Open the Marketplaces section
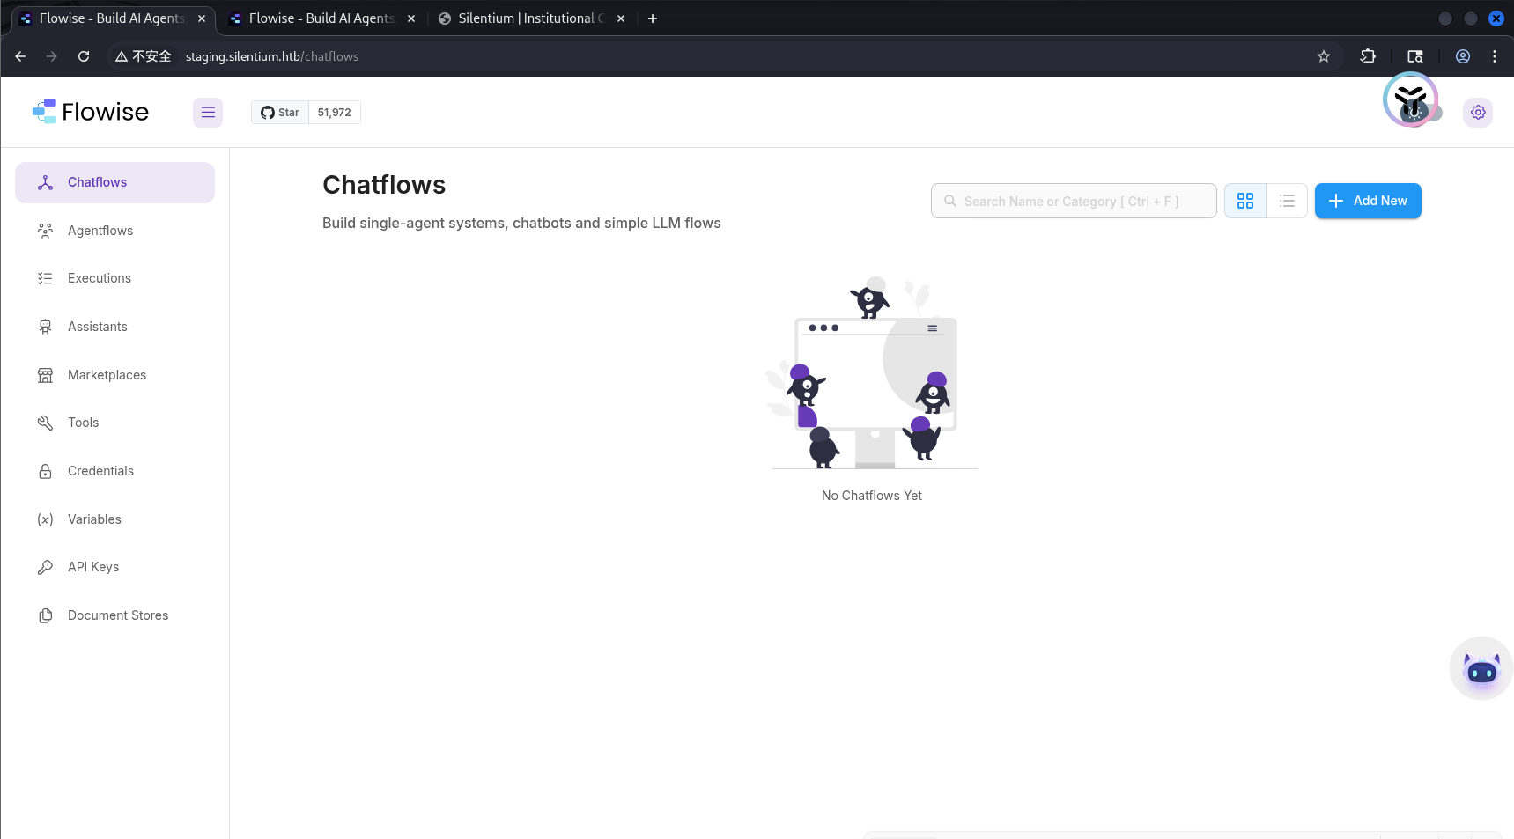Image resolution: width=1514 pixels, height=839 pixels. pos(107,375)
